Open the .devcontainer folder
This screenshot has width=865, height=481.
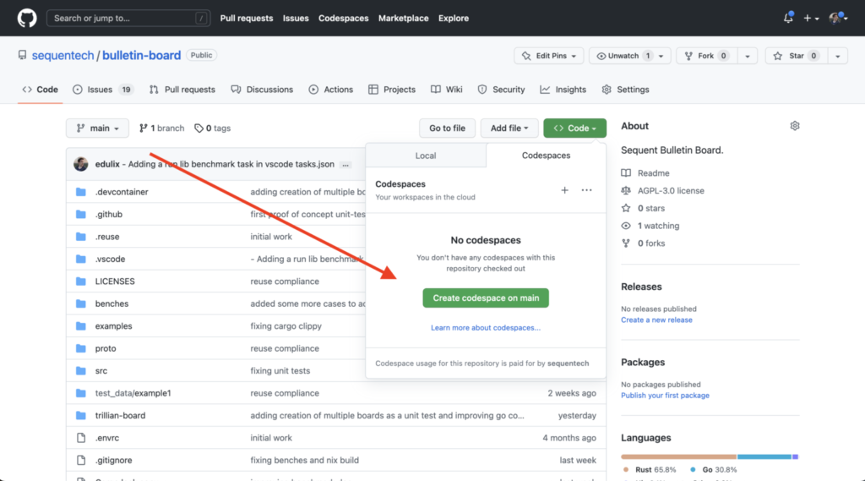pyautogui.click(x=122, y=192)
